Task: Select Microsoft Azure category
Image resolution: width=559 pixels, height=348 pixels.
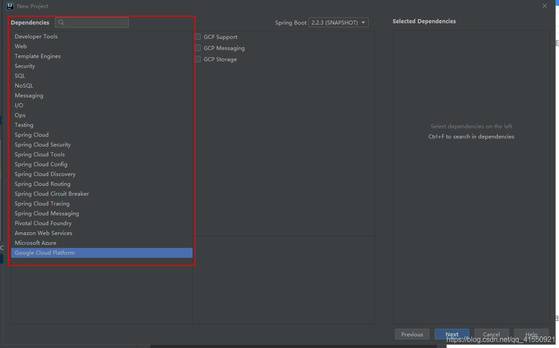Action: tap(102, 243)
